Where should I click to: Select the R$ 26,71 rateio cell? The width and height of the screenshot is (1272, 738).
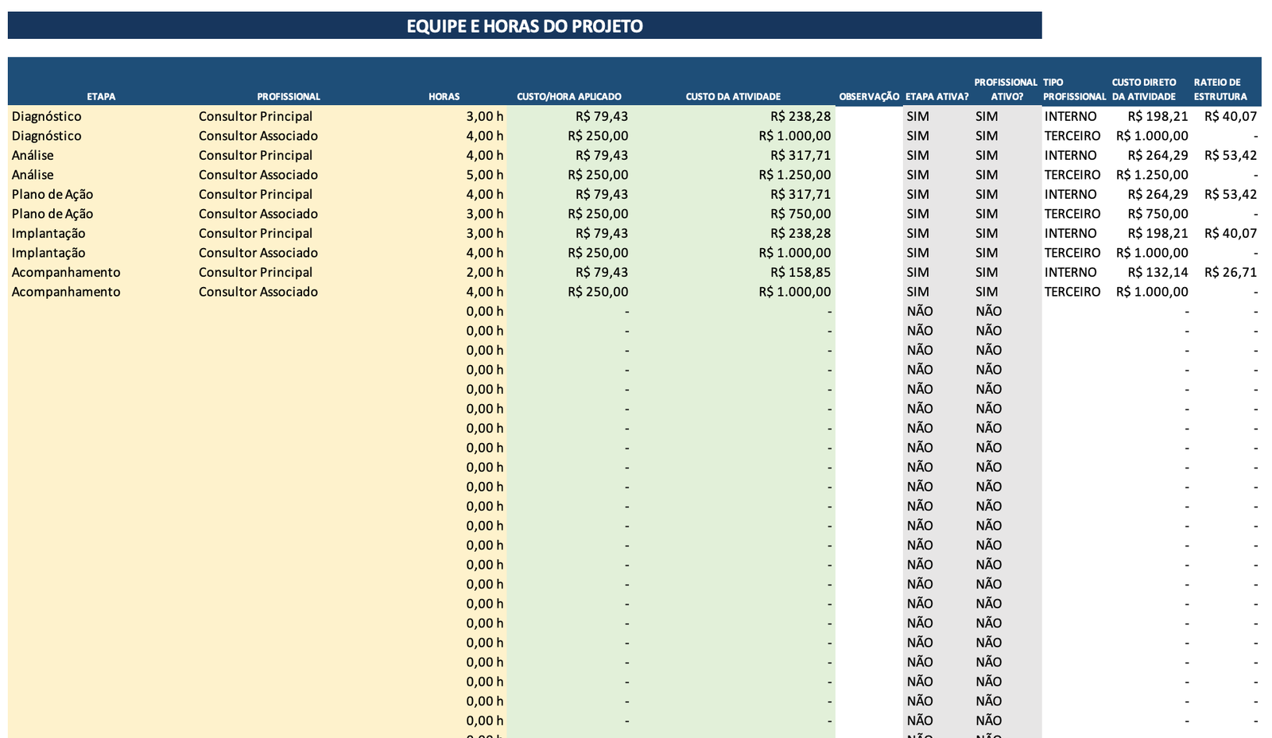[1231, 272]
